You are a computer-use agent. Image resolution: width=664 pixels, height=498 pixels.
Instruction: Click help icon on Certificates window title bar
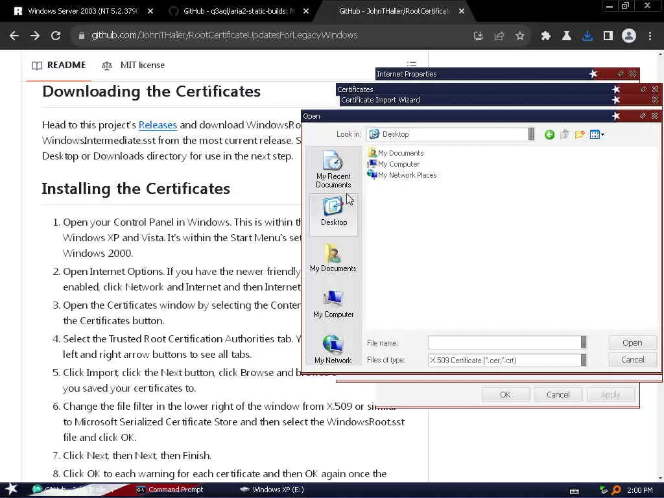click(643, 89)
